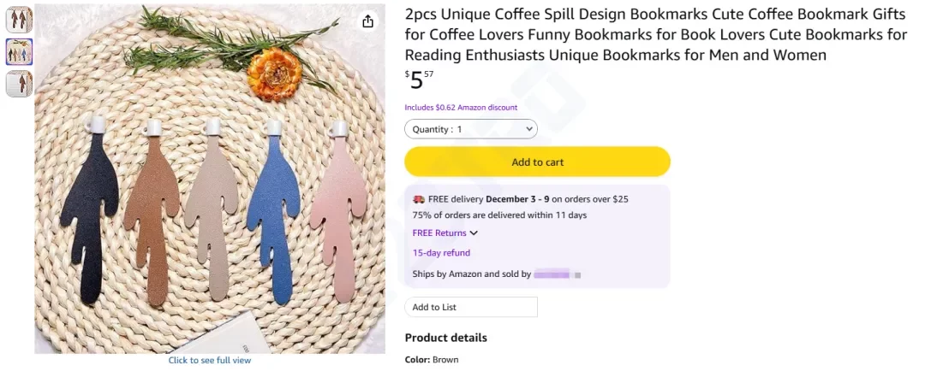Click the Product details heading
The height and width of the screenshot is (371, 925).
tap(445, 338)
